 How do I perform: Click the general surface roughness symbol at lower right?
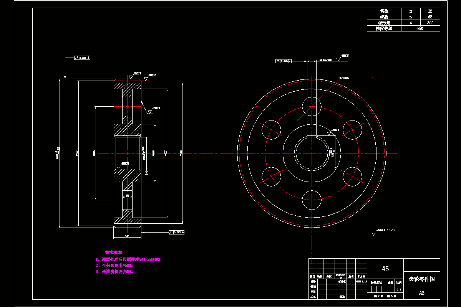pyautogui.click(x=383, y=231)
